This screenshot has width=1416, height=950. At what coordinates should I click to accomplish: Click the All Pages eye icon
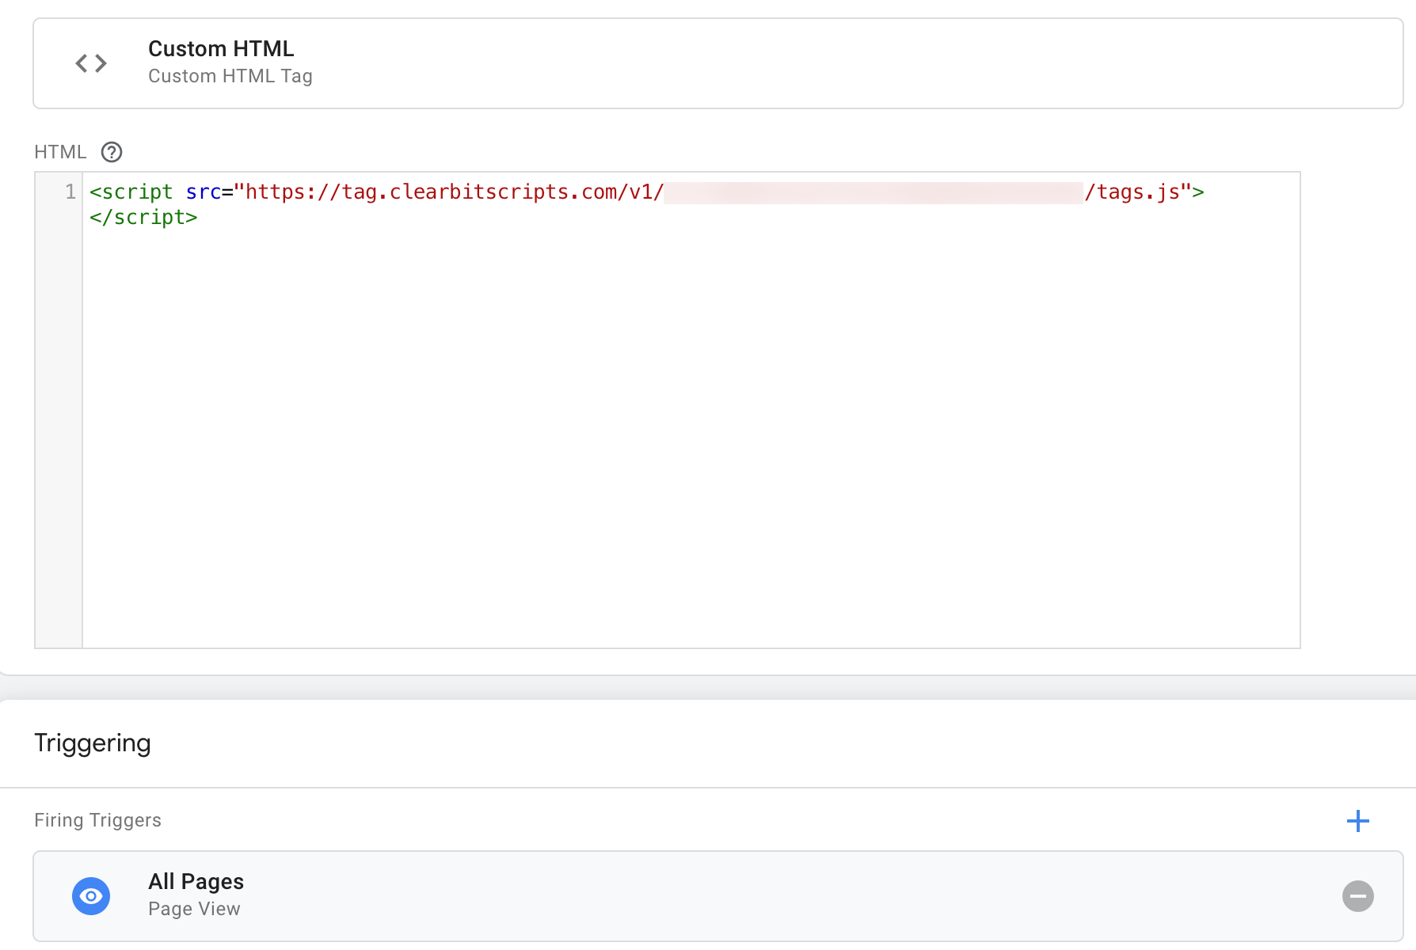pos(91,896)
